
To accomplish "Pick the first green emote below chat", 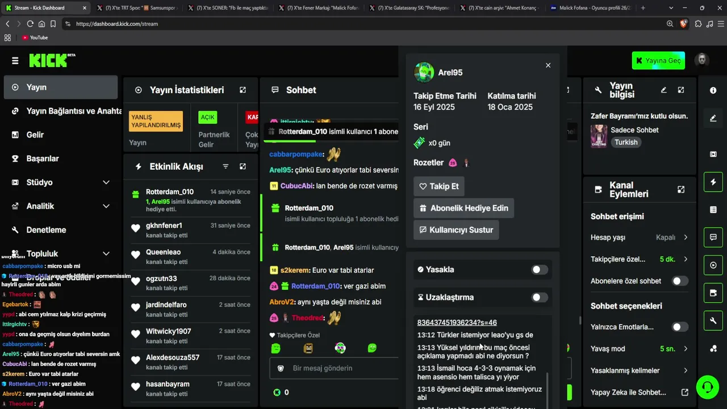I will pyautogui.click(x=275, y=348).
